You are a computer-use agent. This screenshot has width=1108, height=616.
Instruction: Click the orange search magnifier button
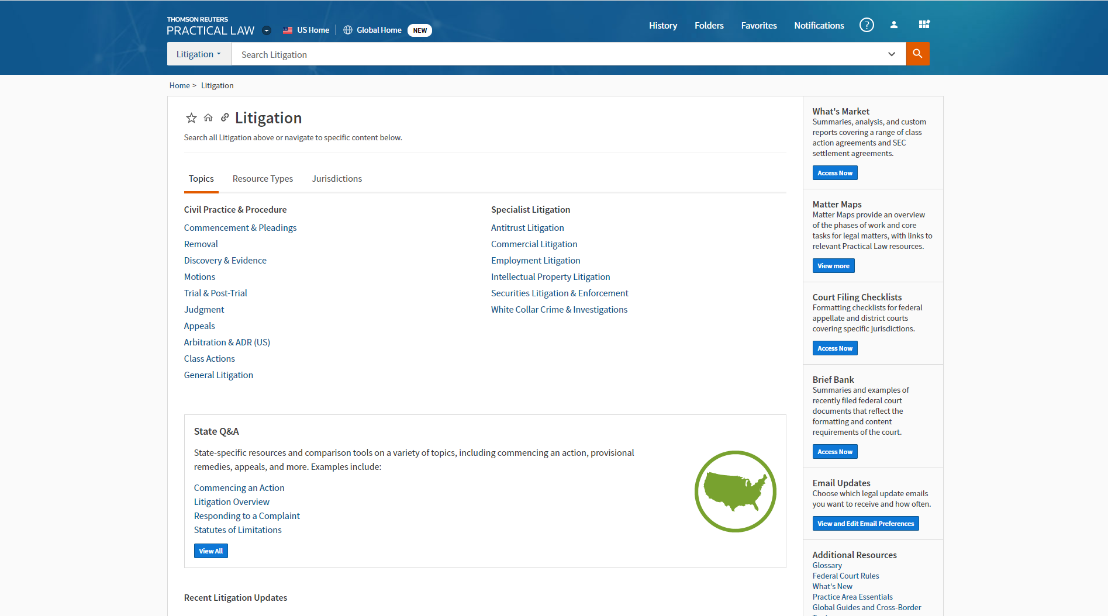[x=917, y=54]
